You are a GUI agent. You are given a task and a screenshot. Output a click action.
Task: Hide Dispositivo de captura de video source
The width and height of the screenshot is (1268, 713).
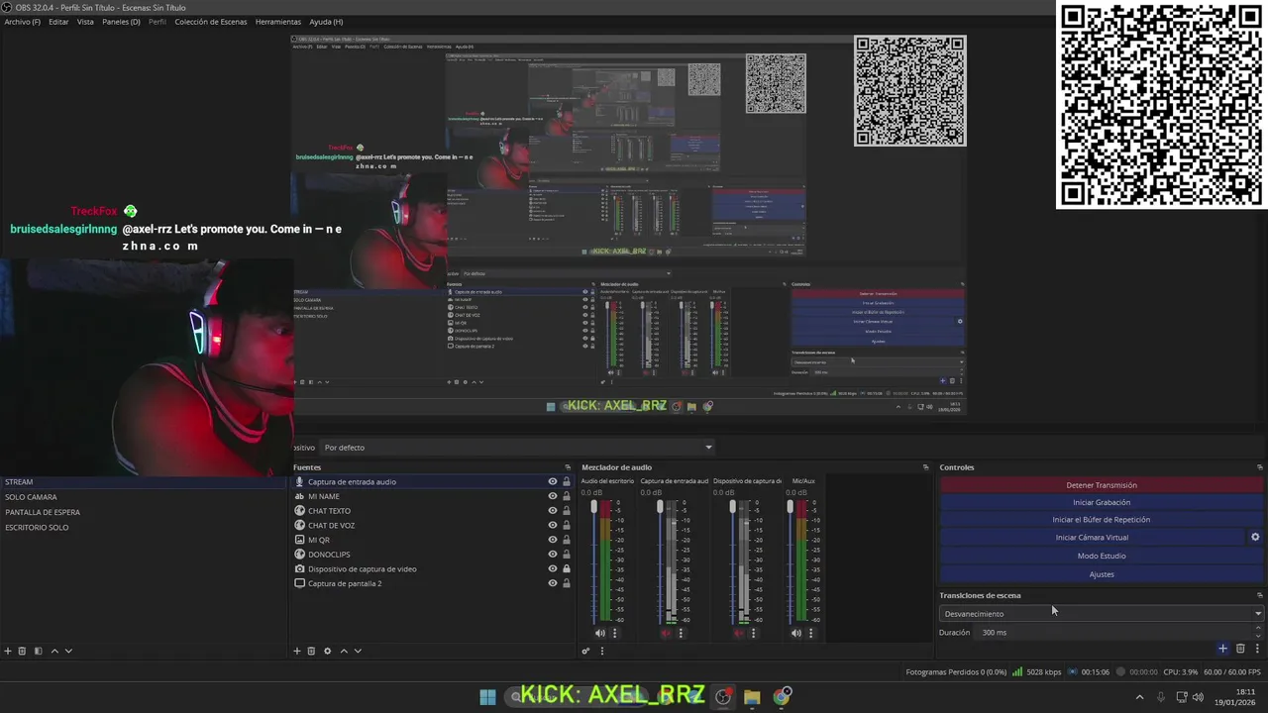[x=553, y=569]
